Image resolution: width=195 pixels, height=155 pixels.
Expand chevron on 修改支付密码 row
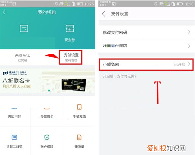pyautogui.click(x=189, y=32)
